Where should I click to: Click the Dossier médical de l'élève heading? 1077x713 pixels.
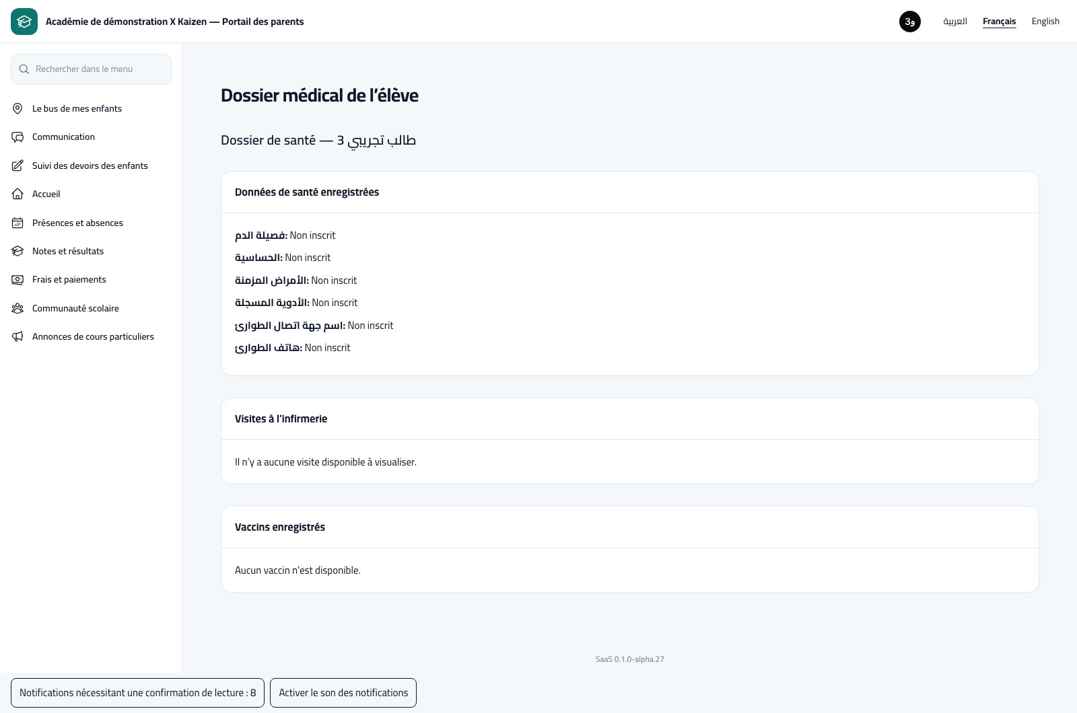click(x=320, y=96)
